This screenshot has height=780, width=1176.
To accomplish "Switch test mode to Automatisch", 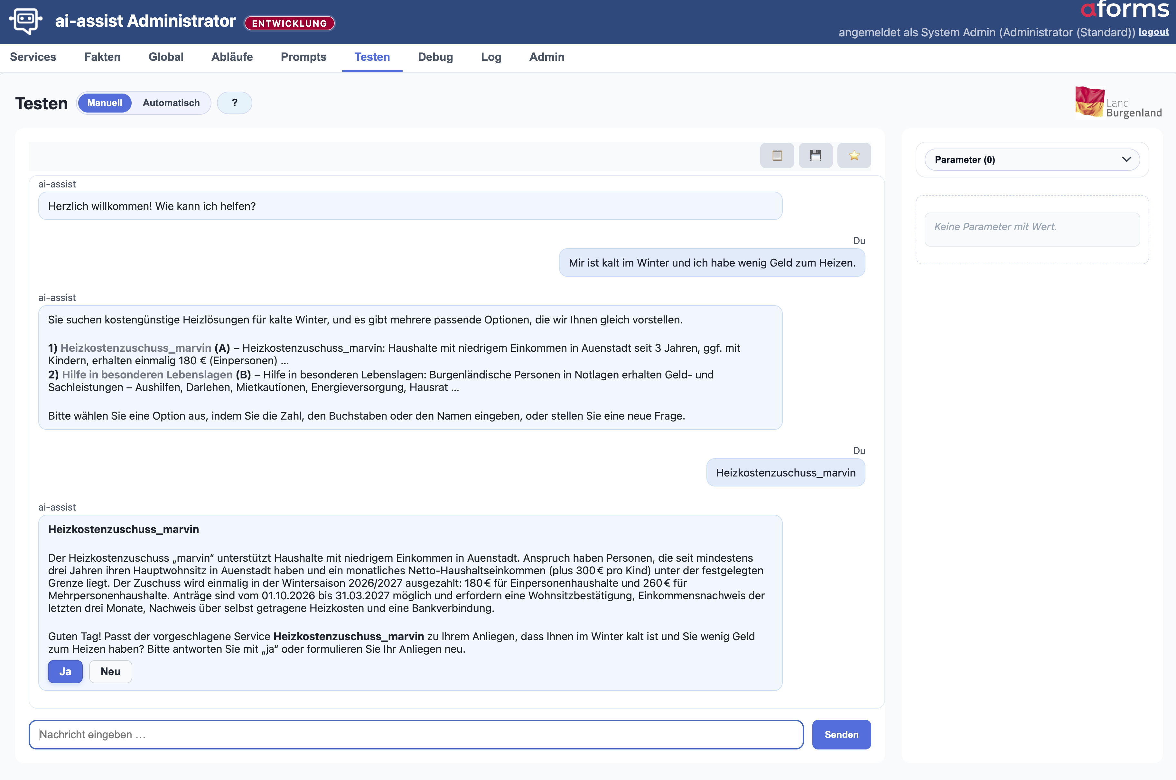I will coord(171,103).
